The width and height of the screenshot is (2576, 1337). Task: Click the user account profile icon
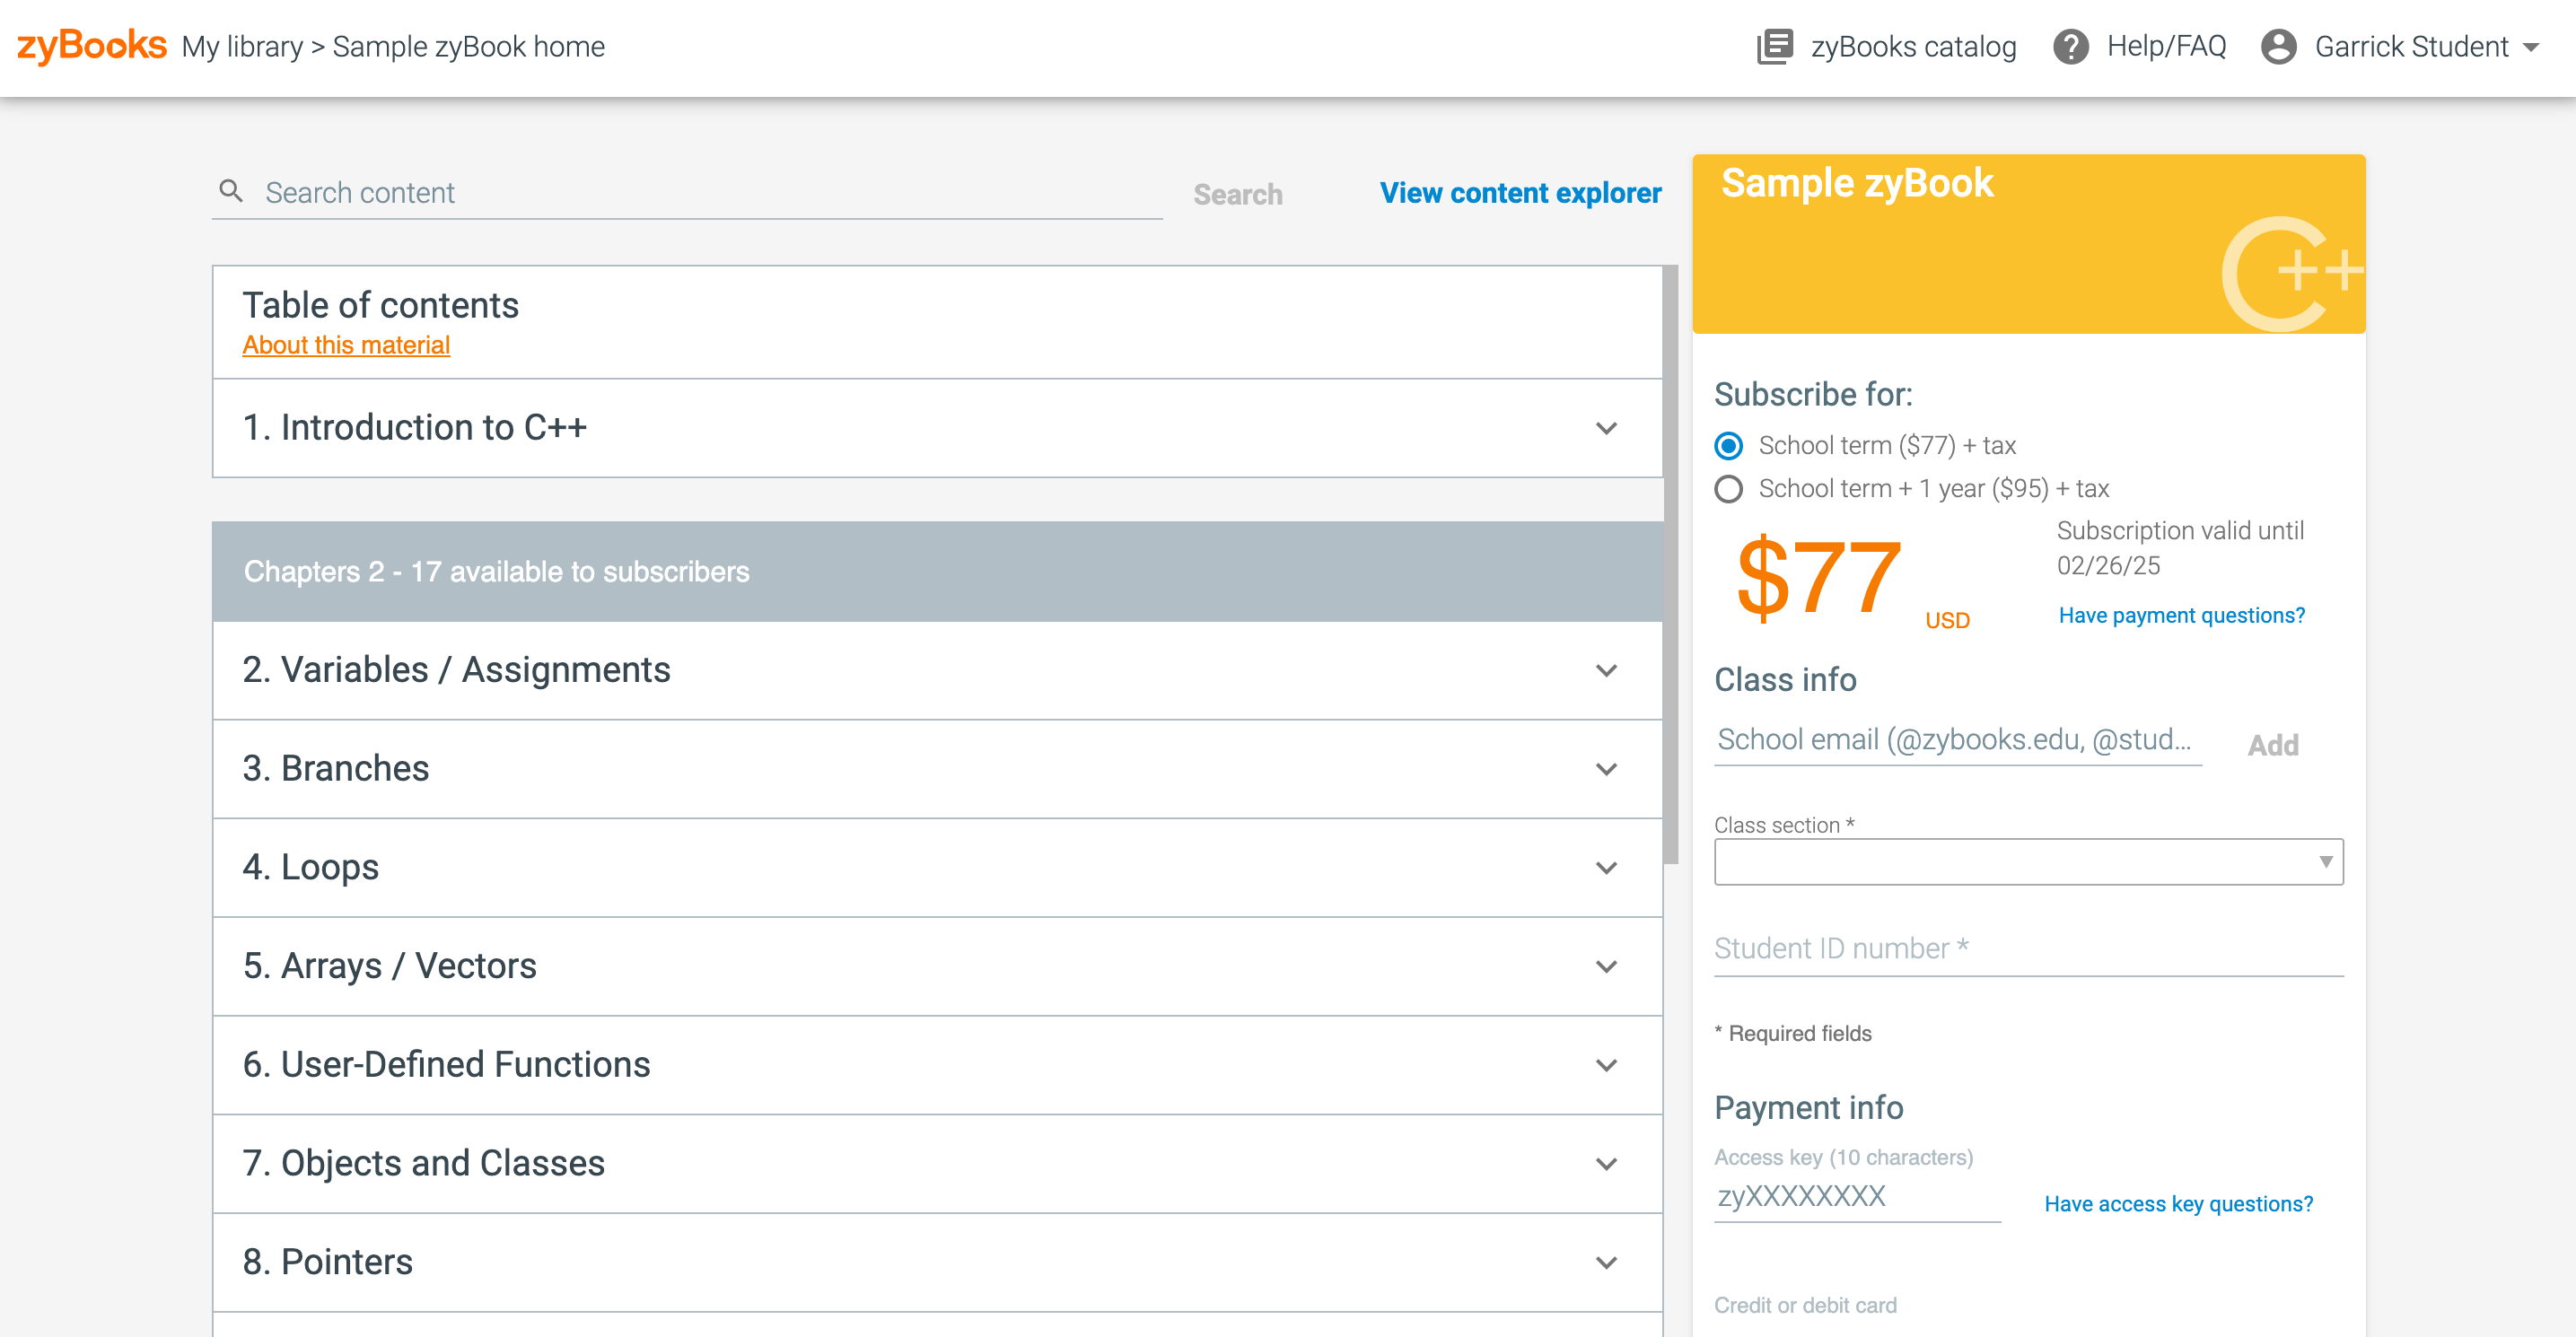tap(2278, 46)
